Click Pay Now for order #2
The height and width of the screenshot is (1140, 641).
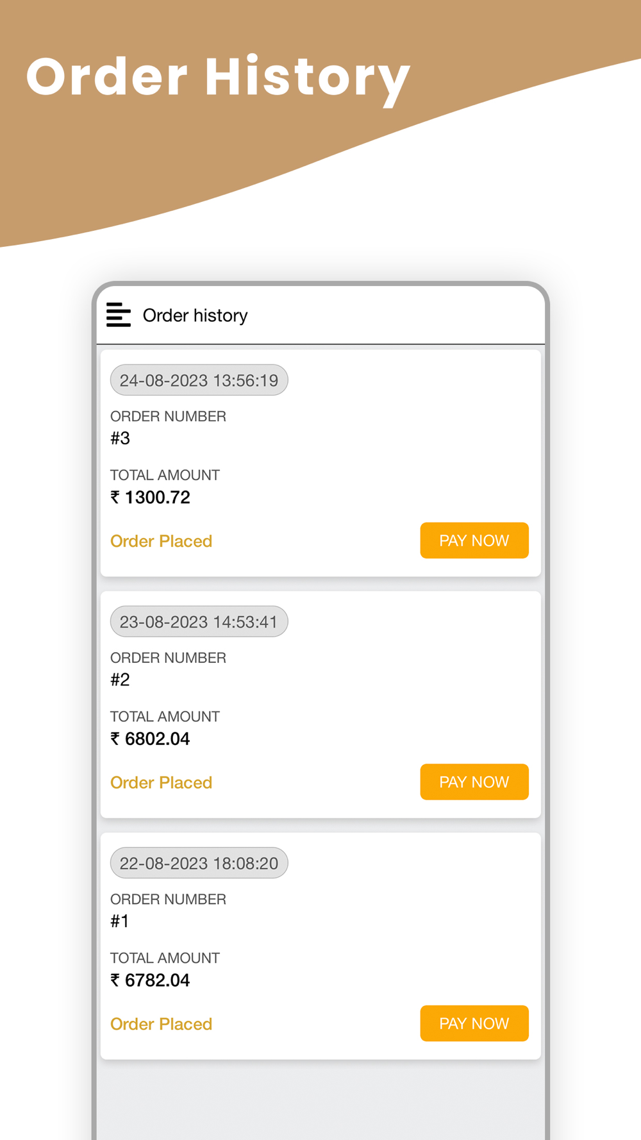click(474, 782)
